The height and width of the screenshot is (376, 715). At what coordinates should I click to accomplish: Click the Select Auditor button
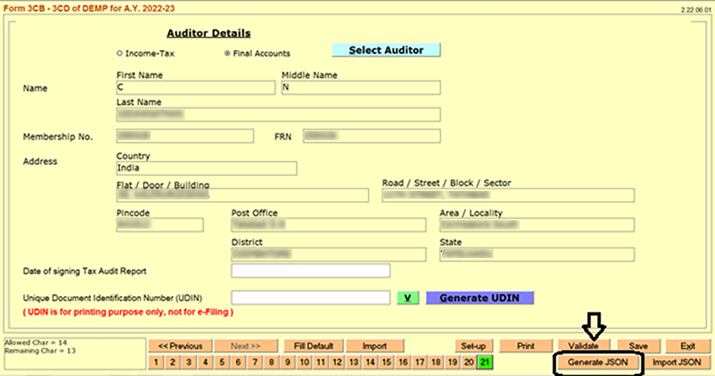pos(386,50)
